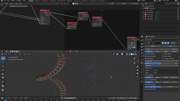Disable Clamp Overlap checkbox
Screen dimensions: 180x101
tap(146, 56)
